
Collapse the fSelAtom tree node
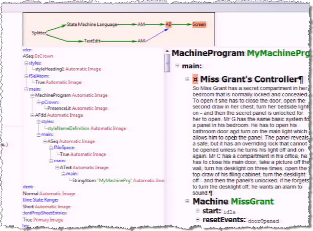click(x=26, y=76)
